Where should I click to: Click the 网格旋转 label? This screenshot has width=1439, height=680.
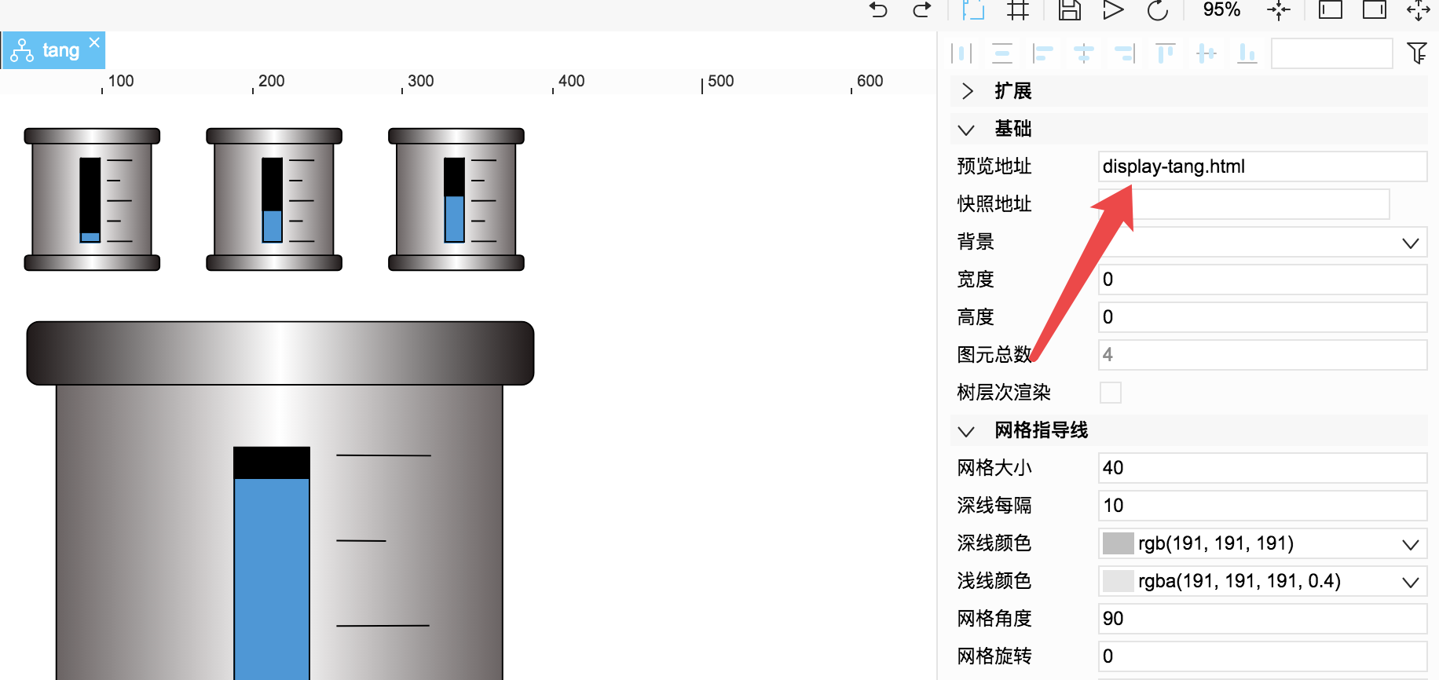pos(994,656)
